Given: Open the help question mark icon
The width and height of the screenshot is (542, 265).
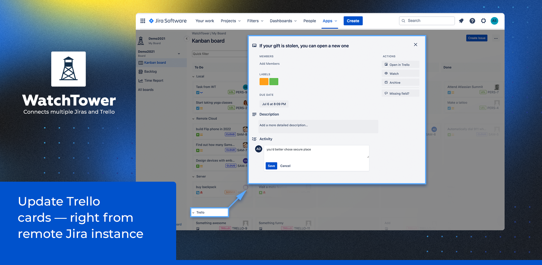Looking at the screenshot, I should pos(472,21).
